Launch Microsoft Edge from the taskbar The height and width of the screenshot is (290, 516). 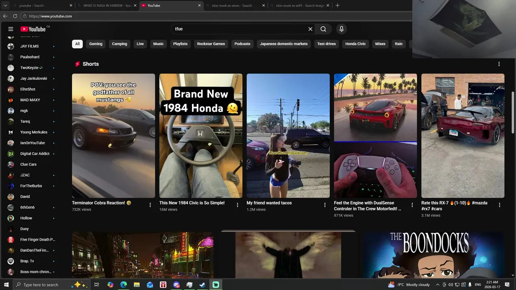coord(123,285)
